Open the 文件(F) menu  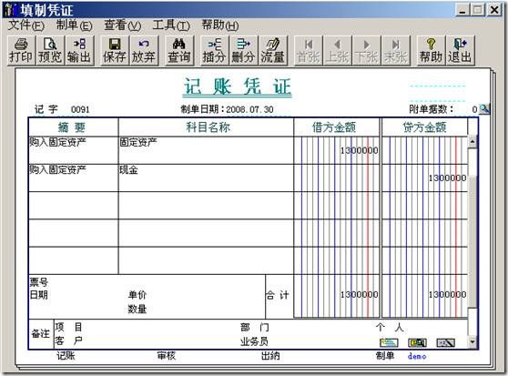[x=25, y=25]
